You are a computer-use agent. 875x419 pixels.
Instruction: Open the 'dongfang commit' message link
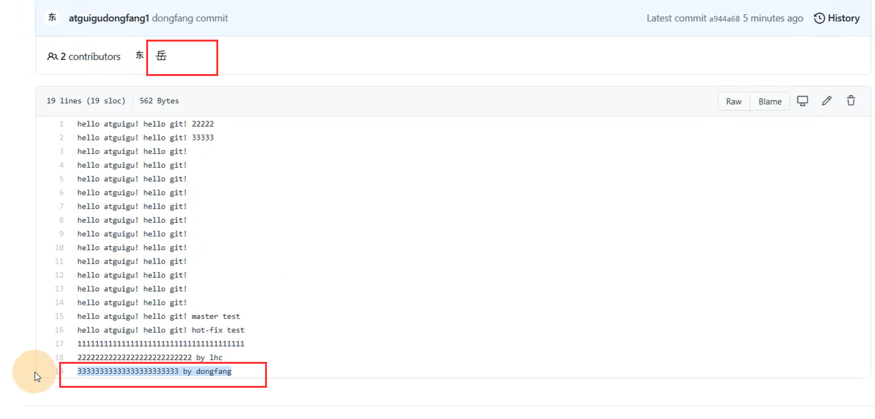[x=190, y=18]
